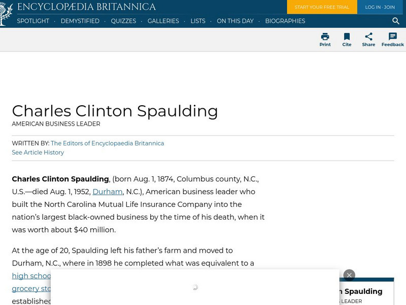This screenshot has width=406, height=305.
Task: Open the SPOTLIGHT menu
Action: (32, 21)
